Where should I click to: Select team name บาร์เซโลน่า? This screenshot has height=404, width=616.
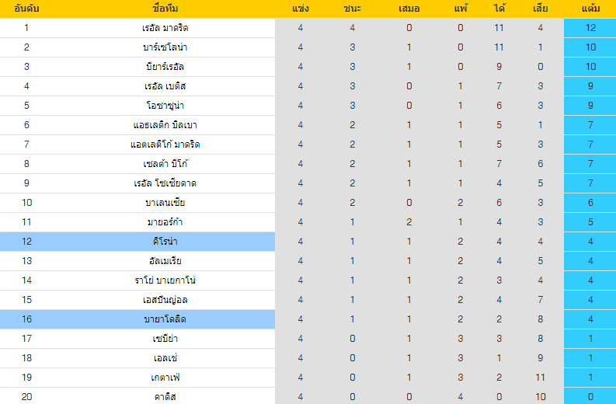pyautogui.click(x=165, y=47)
